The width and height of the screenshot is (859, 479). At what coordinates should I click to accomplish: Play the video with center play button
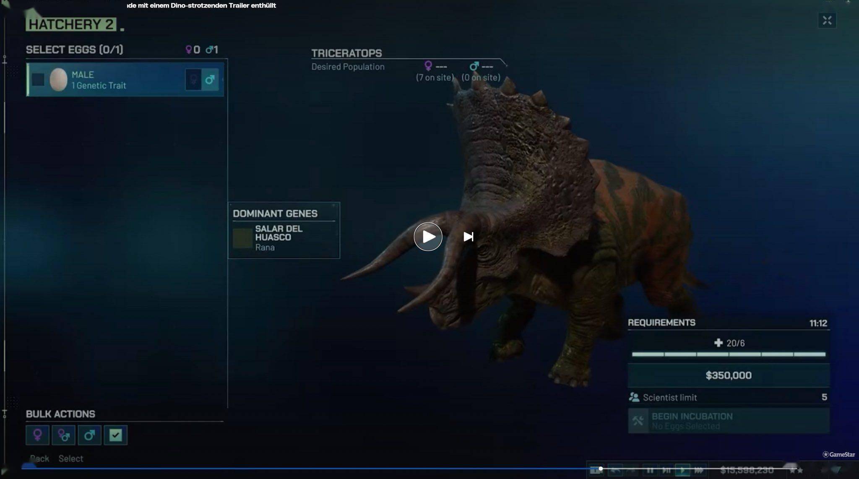428,237
